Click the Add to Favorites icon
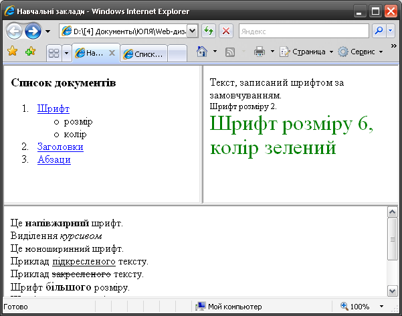Image resolution: width=402 pixels, height=316 pixels. coord(30,52)
